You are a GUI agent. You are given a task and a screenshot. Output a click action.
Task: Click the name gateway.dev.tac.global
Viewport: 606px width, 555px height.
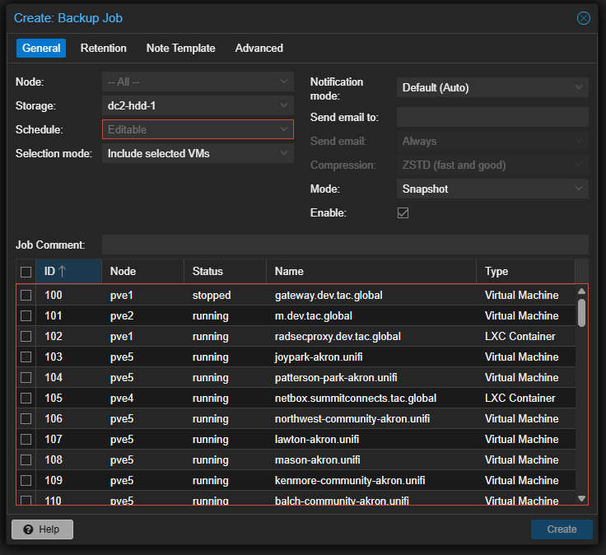(329, 296)
